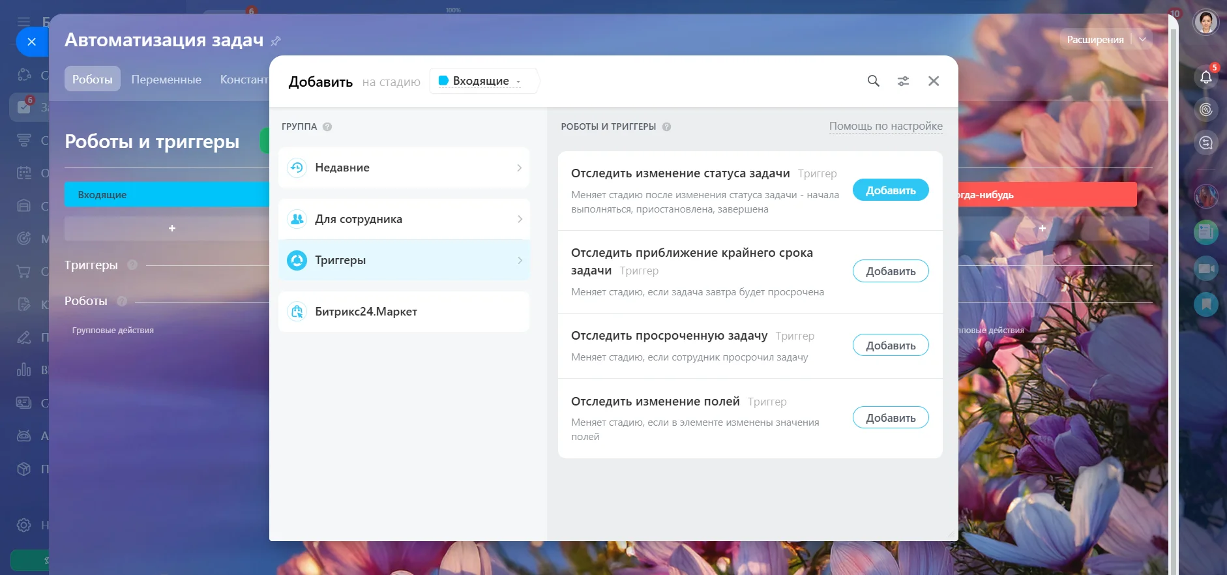The height and width of the screenshot is (575, 1227).
Task: Switch to the Роботы tab
Action: pyautogui.click(x=92, y=79)
